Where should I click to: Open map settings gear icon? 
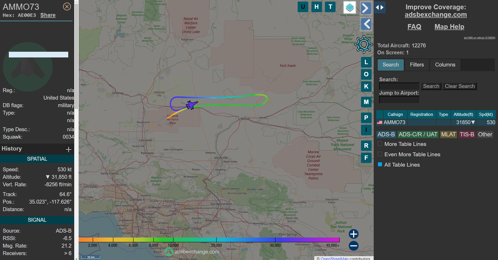pyautogui.click(x=364, y=44)
